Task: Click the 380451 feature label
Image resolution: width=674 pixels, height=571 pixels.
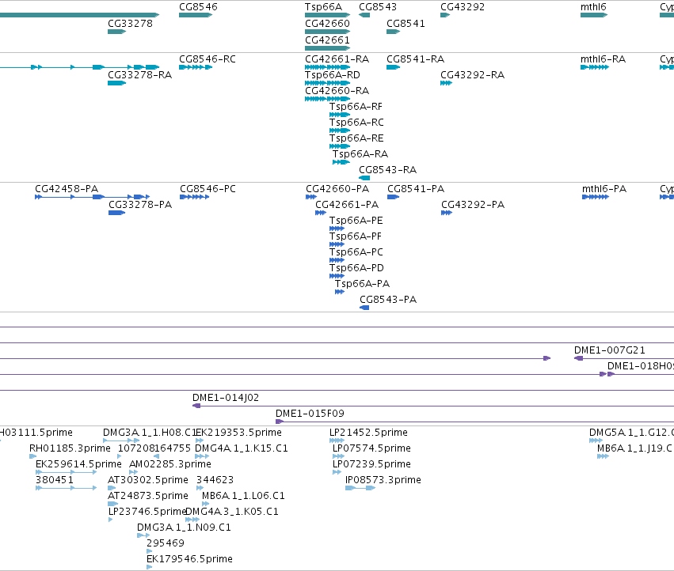Action: [x=55, y=479]
